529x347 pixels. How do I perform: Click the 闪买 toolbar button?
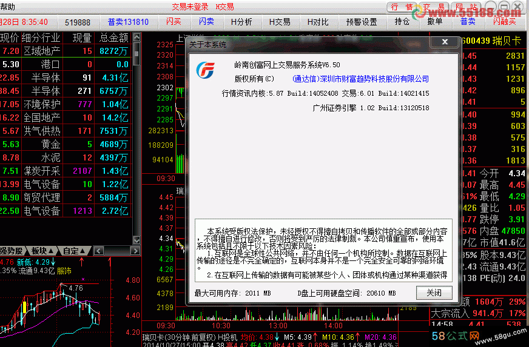click(x=174, y=22)
